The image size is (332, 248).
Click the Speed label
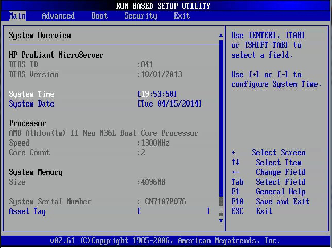(x=19, y=143)
